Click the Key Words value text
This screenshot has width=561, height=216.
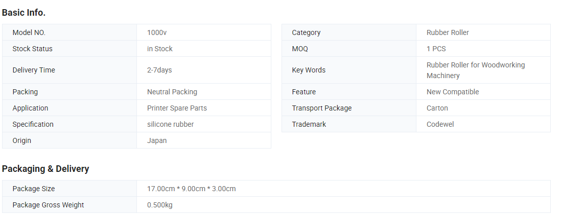point(475,70)
